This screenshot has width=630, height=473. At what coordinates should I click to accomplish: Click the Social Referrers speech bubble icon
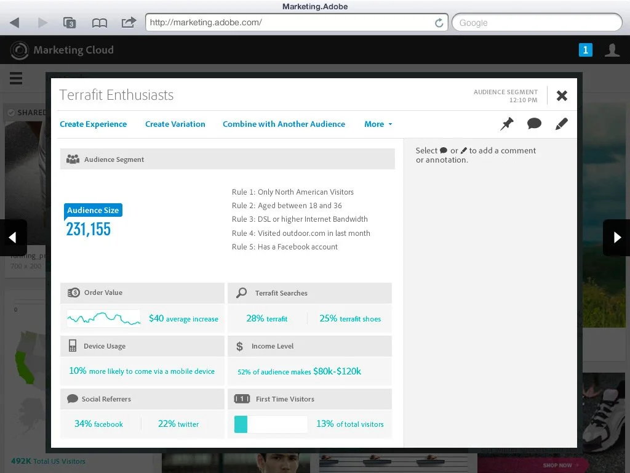click(73, 398)
